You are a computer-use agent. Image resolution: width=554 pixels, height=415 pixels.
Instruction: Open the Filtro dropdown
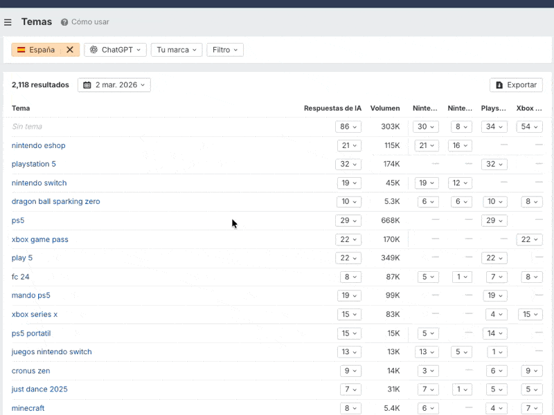pos(225,50)
